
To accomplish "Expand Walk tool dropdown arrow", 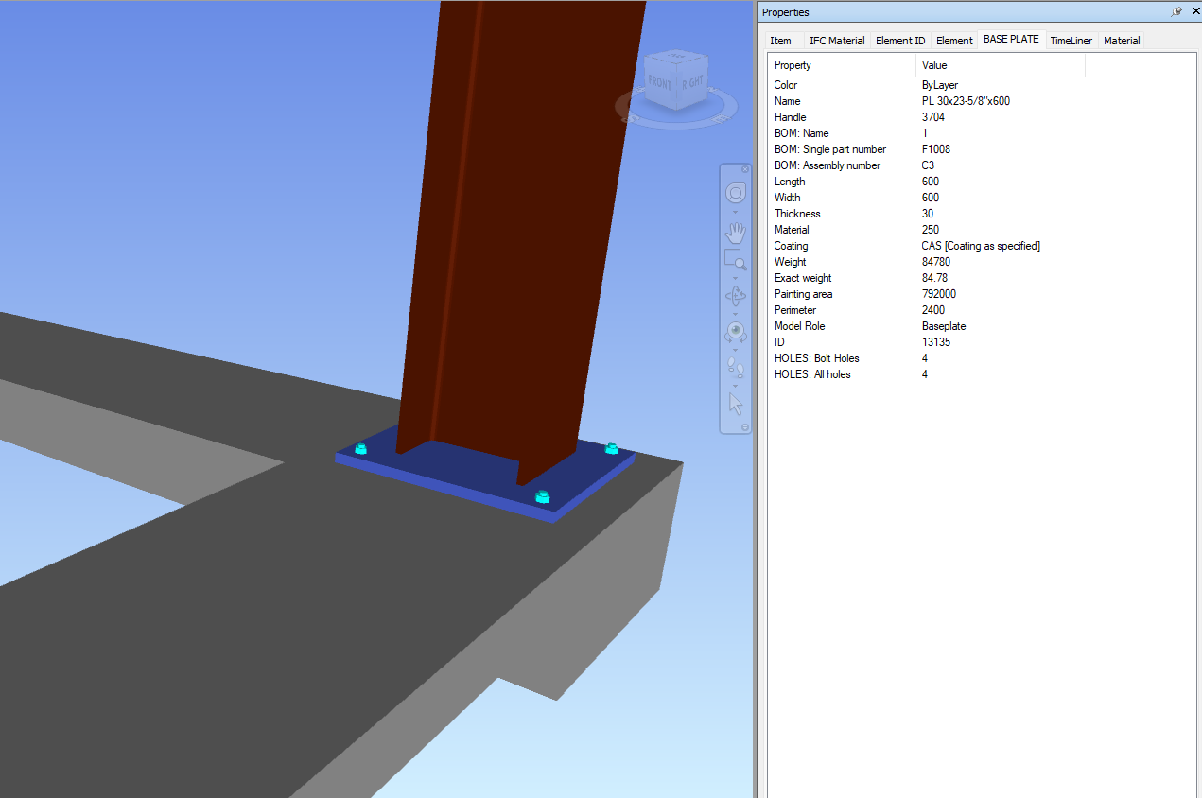I will click(x=735, y=385).
